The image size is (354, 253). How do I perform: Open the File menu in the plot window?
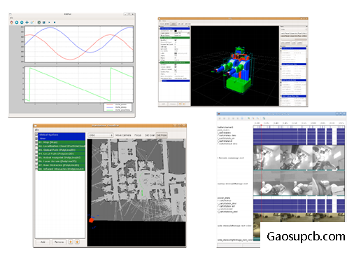11,18
